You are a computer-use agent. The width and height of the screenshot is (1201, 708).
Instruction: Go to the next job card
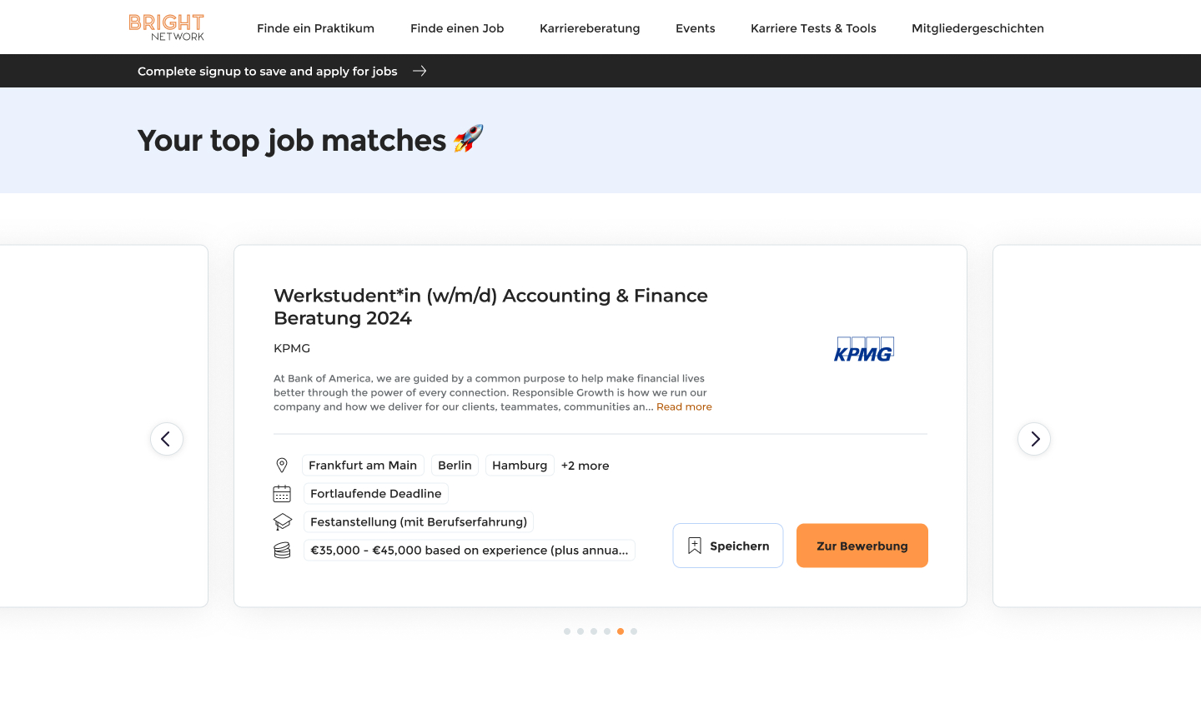click(x=1034, y=439)
